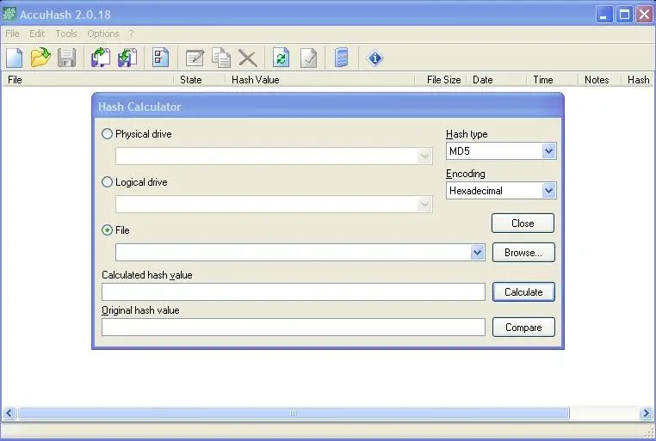
Task: Sort by the File Size column header
Action: (x=440, y=79)
